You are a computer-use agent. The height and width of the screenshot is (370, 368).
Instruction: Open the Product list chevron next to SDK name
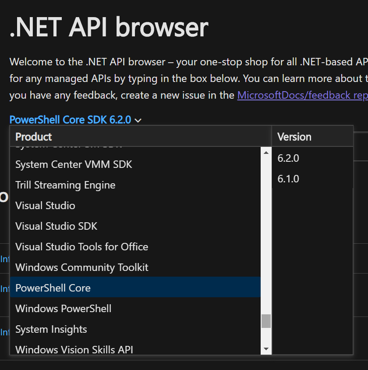pyautogui.click(x=138, y=119)
